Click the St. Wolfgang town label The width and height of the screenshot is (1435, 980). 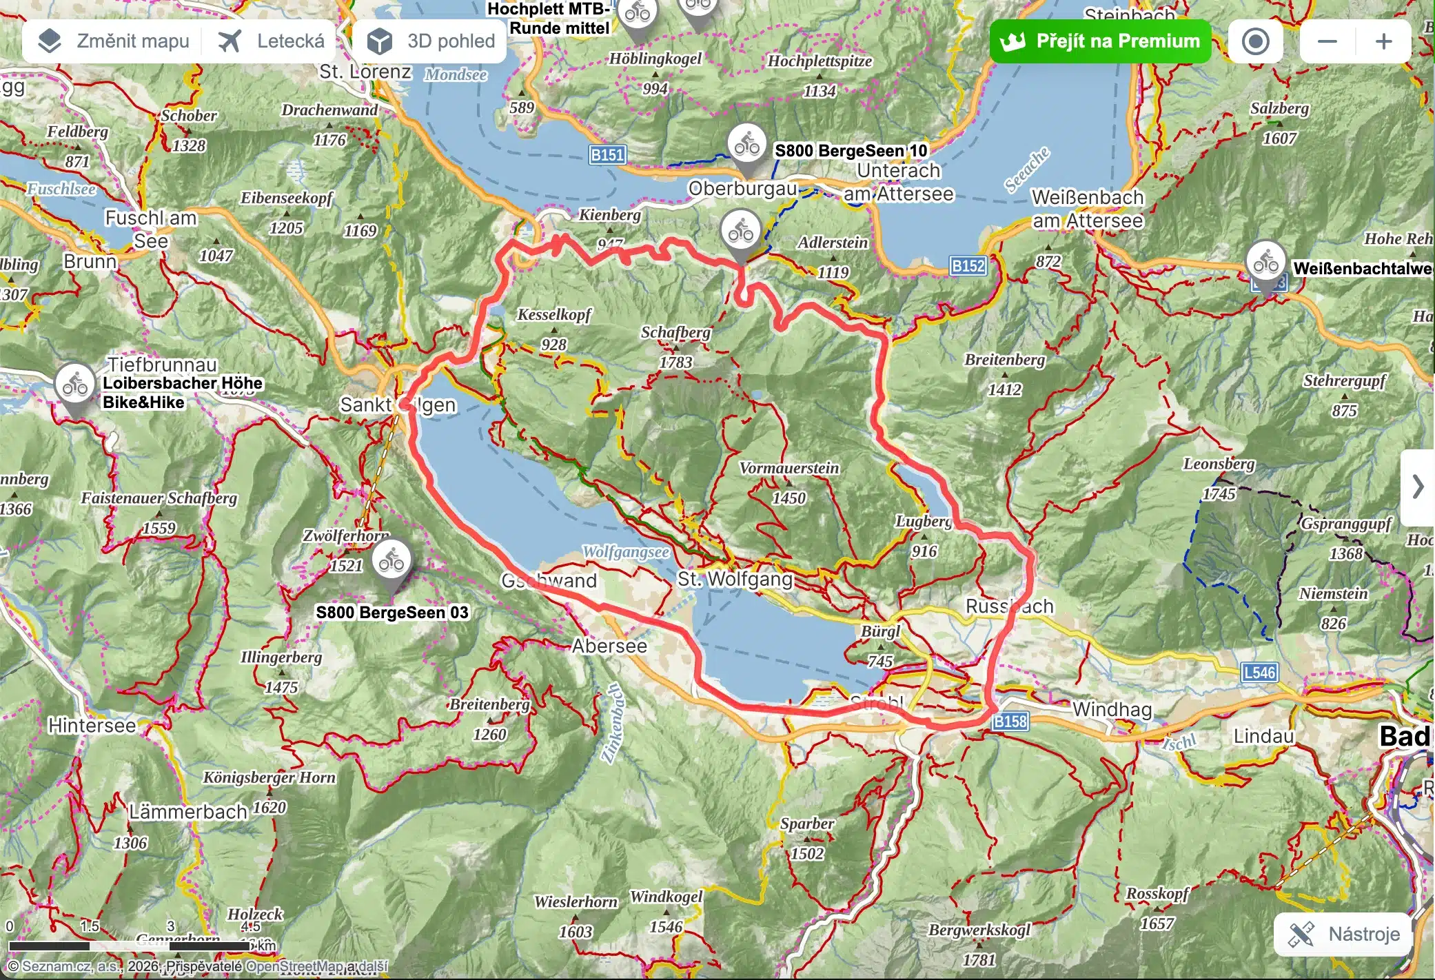click(x=735, y=579)
